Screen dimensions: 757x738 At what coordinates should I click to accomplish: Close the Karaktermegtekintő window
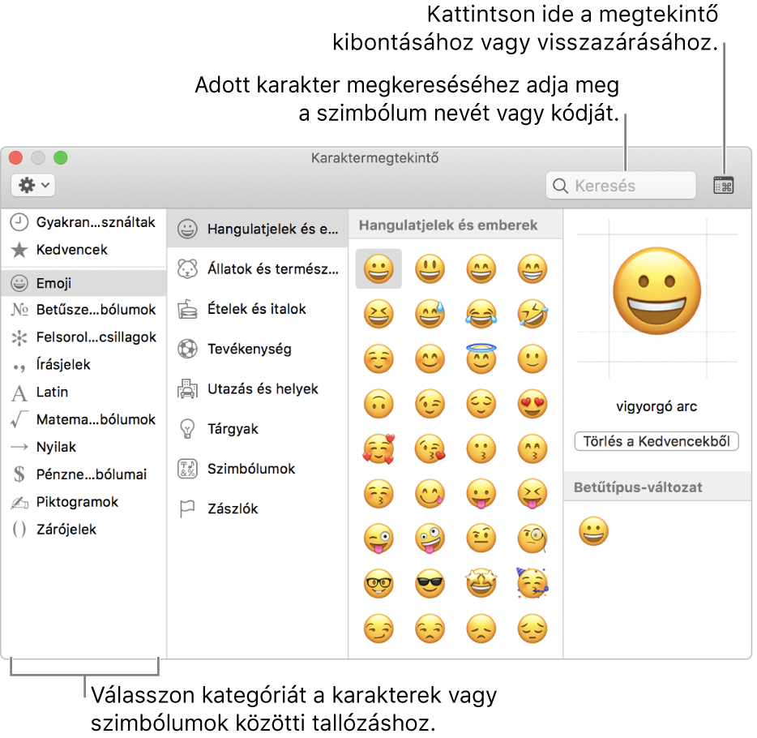tap(16, 157)
